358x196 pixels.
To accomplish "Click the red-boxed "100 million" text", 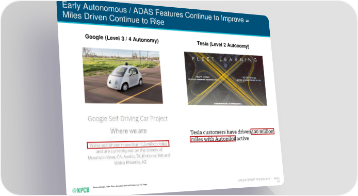I will [x=263, y=132].
